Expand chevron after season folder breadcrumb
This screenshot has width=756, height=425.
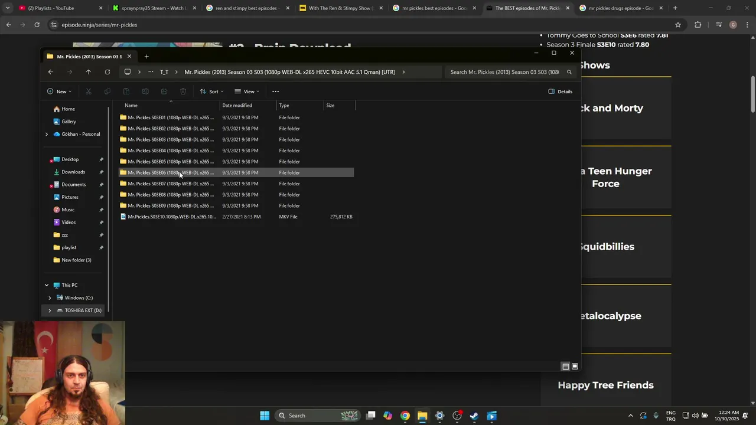(403, 72)
